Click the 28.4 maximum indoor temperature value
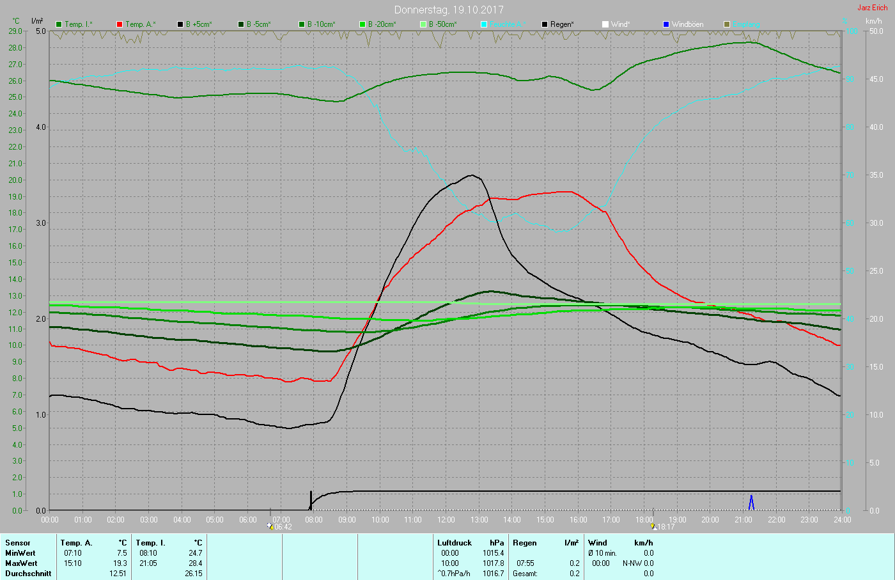Screen dimensions: 895x580 pyautogui.click(x=196, y=563)
